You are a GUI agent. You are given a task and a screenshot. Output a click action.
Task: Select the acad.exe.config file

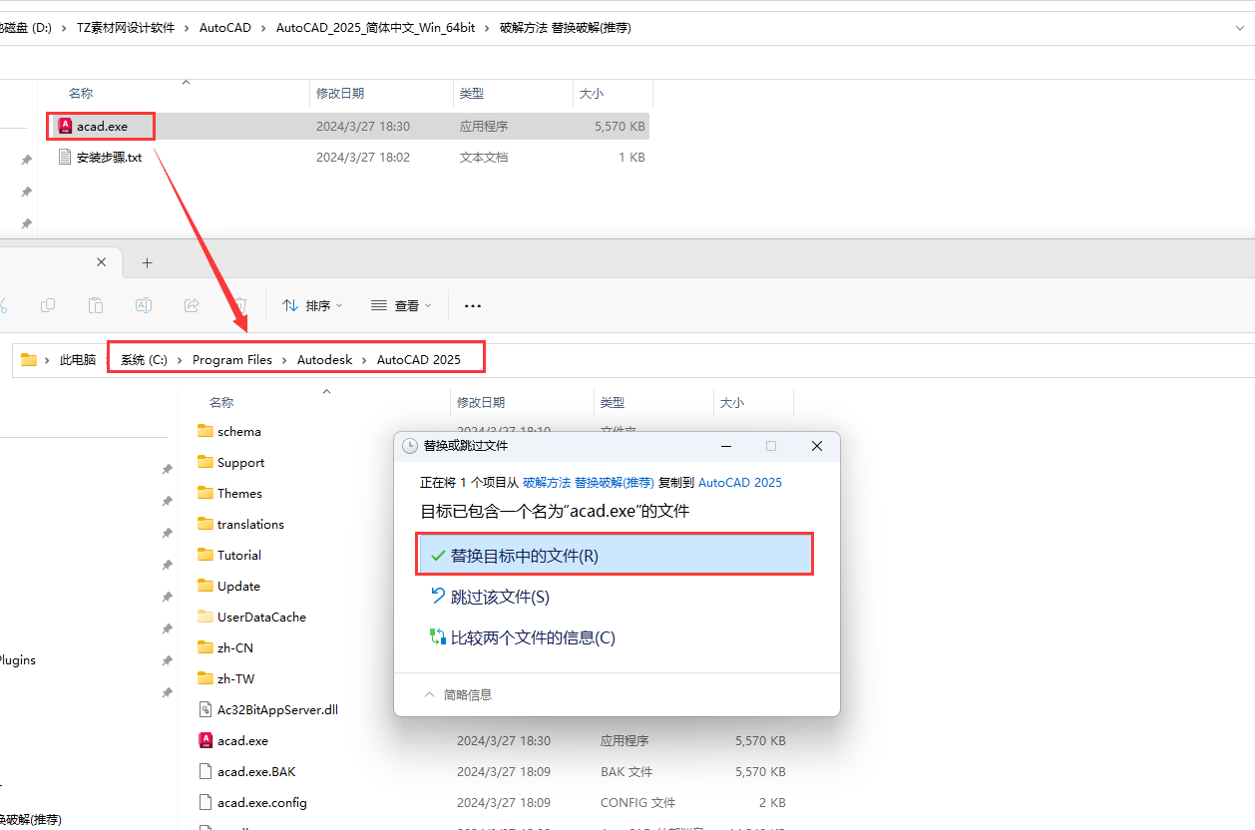262,802
